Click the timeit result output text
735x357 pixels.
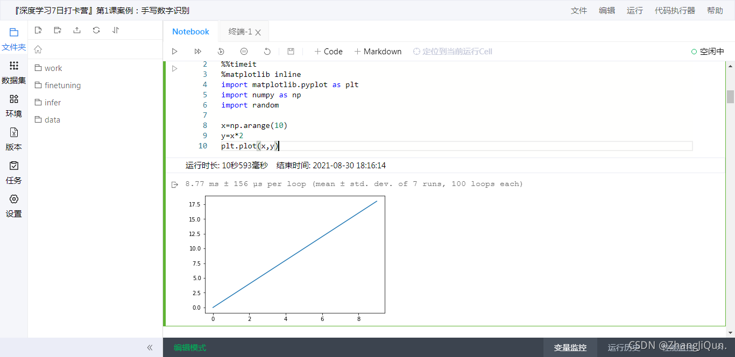pyautogui.click(x=354, y=184)
